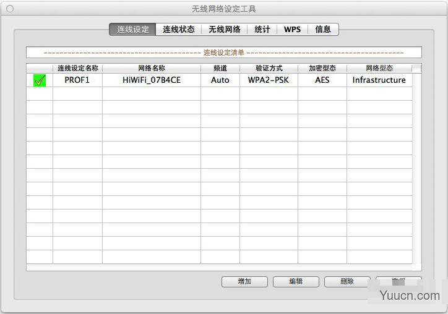Click the 编辑 button
This screenshot has height=314, width=448.
296,282
